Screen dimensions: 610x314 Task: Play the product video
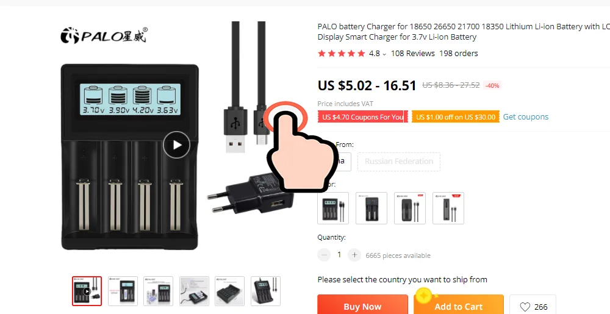(x=177, y=145)
